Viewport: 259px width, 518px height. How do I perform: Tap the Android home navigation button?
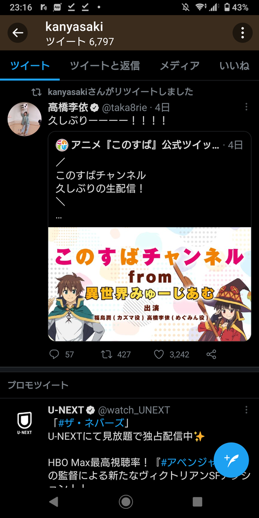click(x=126, y=502)
